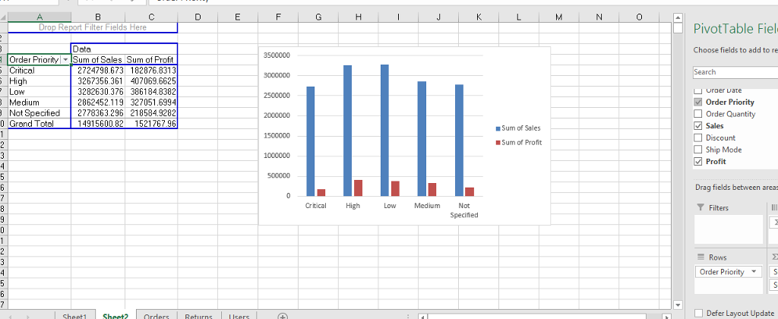
Task: Click horizontal scrollbar left arrow
Action: click(422, 317)
